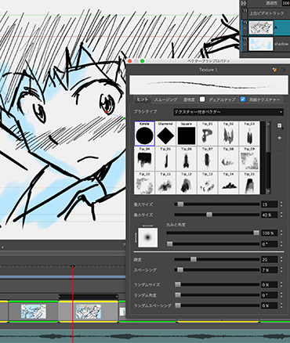The image size is (290, 343).
Task: Choose brush tip Tip_03
Action: [x=249, y=133]
